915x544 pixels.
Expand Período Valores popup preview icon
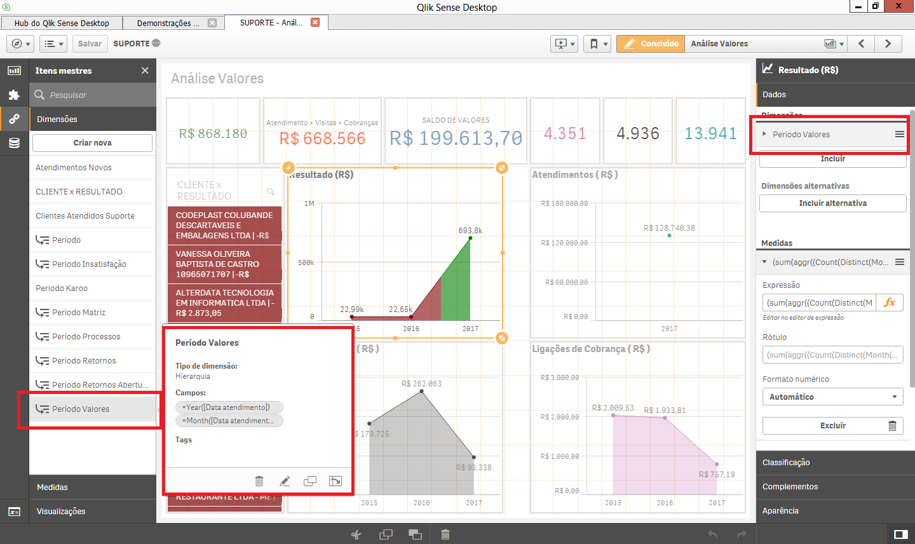pyautogui.click(x=335, y=481)
